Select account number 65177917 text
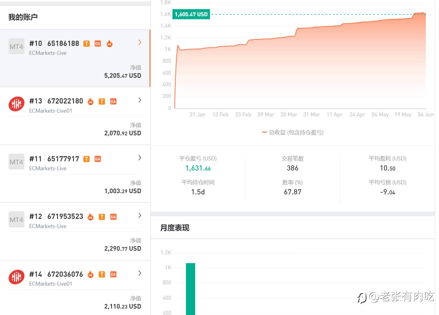 [x=63, y=159]
